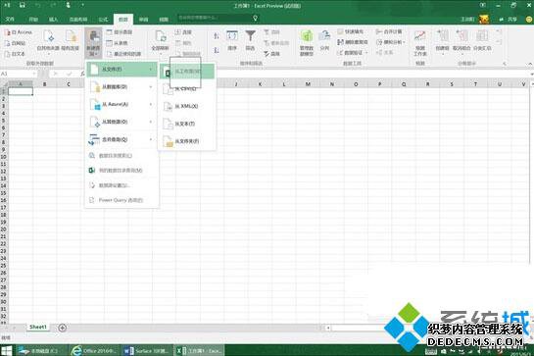Select the Sheet1 tab
The height and width of the screenshot is (356, 534).
click(37, 327)
